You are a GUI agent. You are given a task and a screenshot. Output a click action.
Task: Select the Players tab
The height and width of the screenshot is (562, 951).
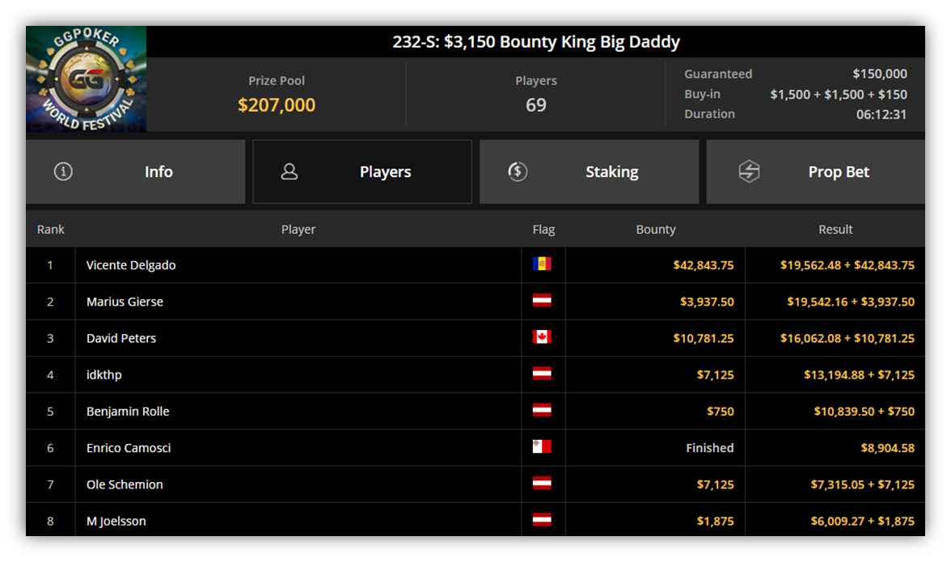[362, 171]
